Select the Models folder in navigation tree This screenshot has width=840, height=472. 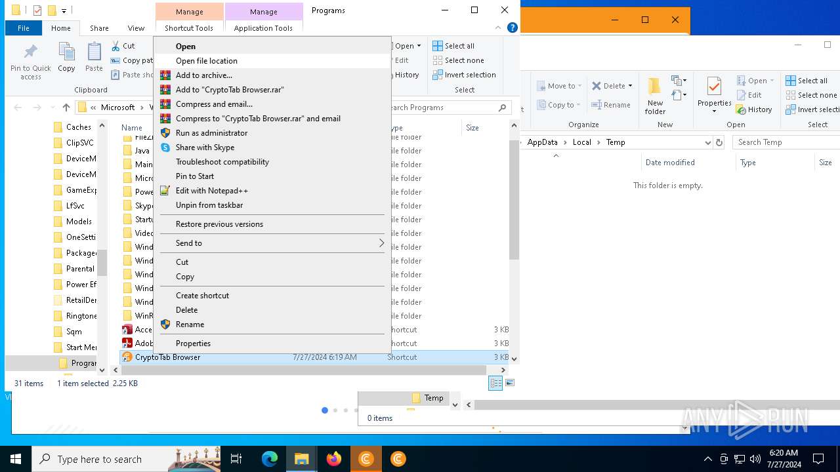tap(79, 222)
